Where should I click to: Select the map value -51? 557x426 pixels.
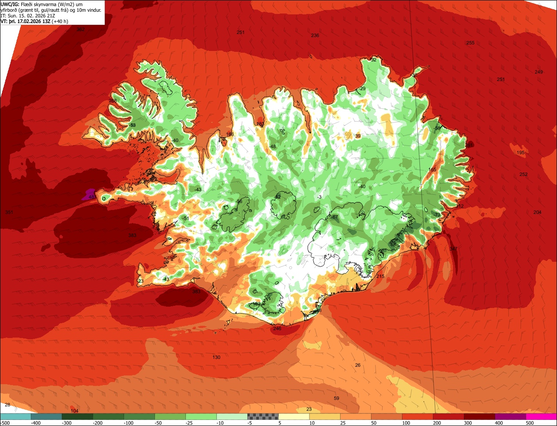(186, 218)
